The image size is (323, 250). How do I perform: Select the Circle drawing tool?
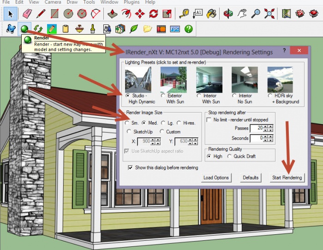(68, 14)
